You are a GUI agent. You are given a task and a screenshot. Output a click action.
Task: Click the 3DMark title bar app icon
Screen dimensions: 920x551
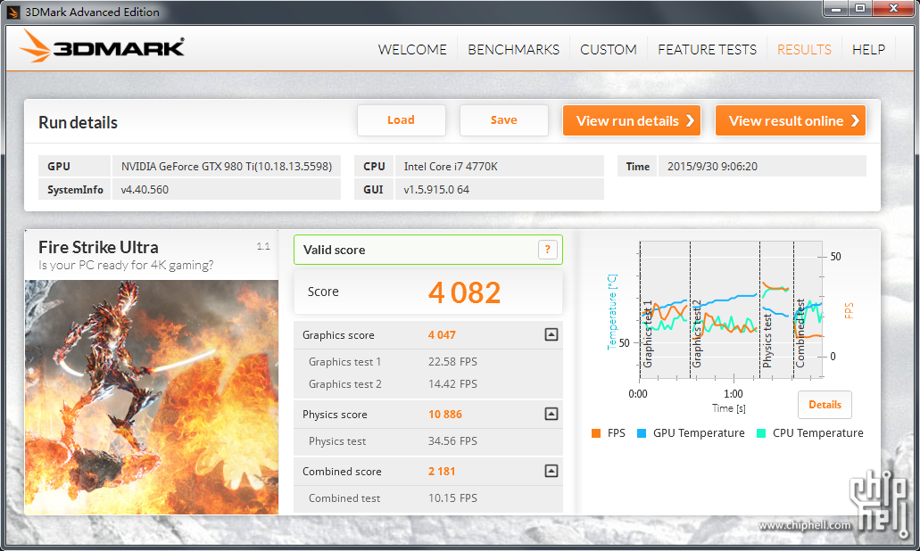pos(12,12)
